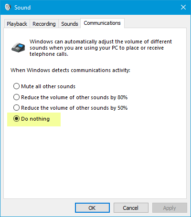Go to the Sounds tab
The width and height of the screenshot is (191, 217).
[70, 24]
